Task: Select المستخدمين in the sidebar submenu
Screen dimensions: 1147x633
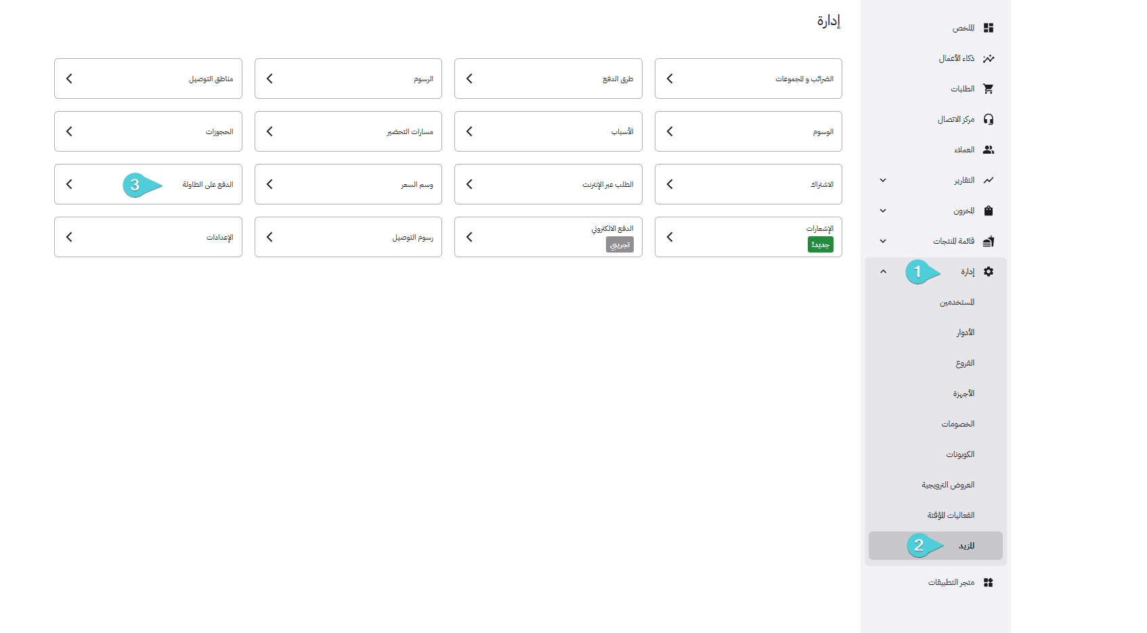Action: coord(957,302)
